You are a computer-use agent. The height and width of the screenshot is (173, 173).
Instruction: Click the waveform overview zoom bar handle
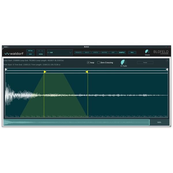tap(149, 122)
